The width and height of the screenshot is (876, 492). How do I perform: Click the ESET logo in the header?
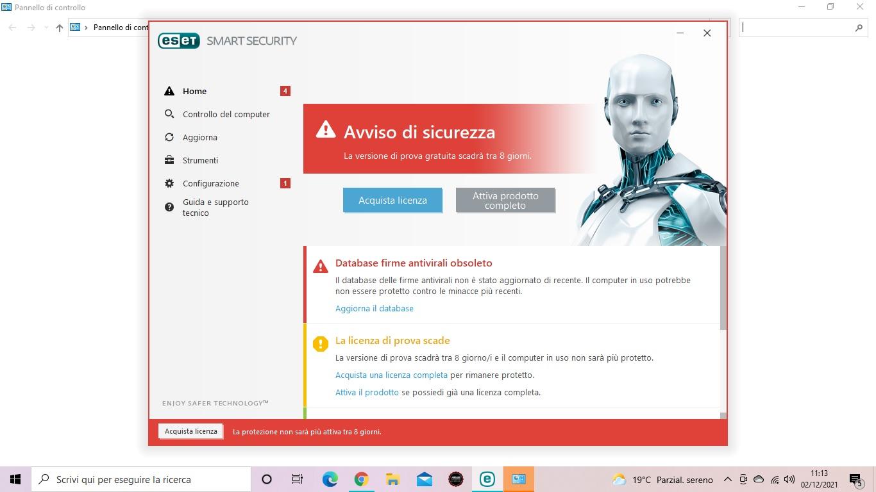(179, 40)
